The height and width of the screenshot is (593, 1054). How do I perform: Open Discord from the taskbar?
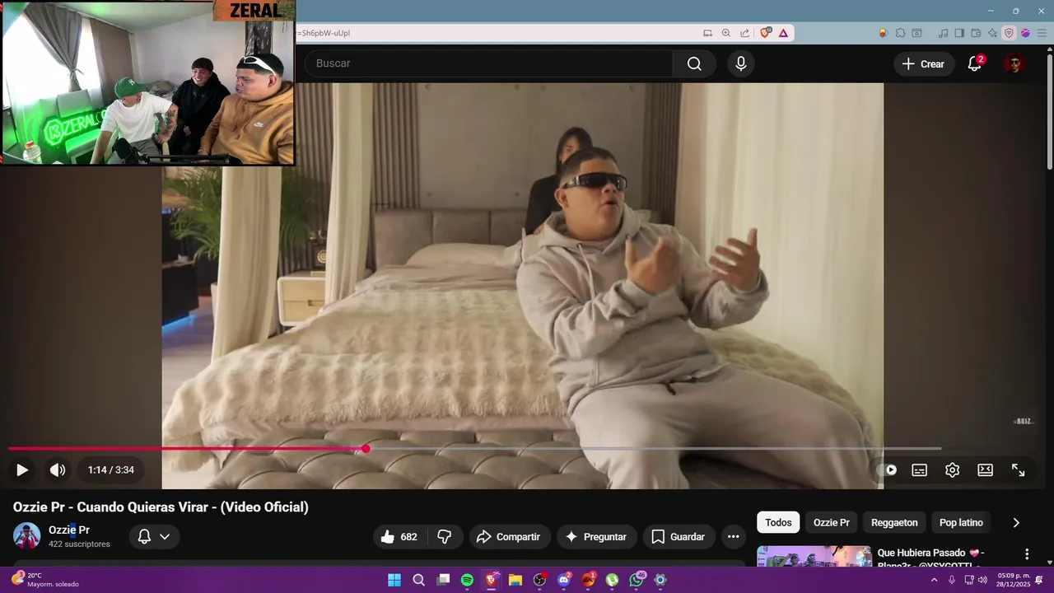[564, 580]
